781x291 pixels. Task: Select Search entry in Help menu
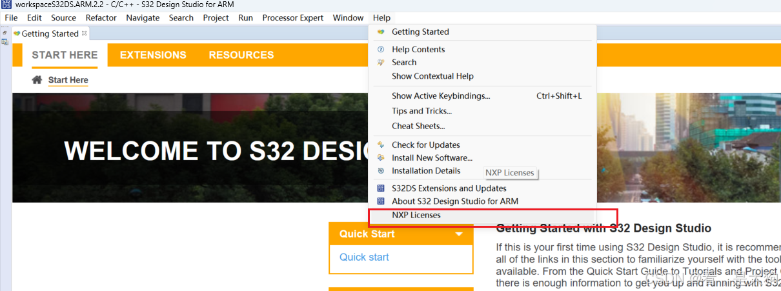pyautogui.click(x=482, y=62)
